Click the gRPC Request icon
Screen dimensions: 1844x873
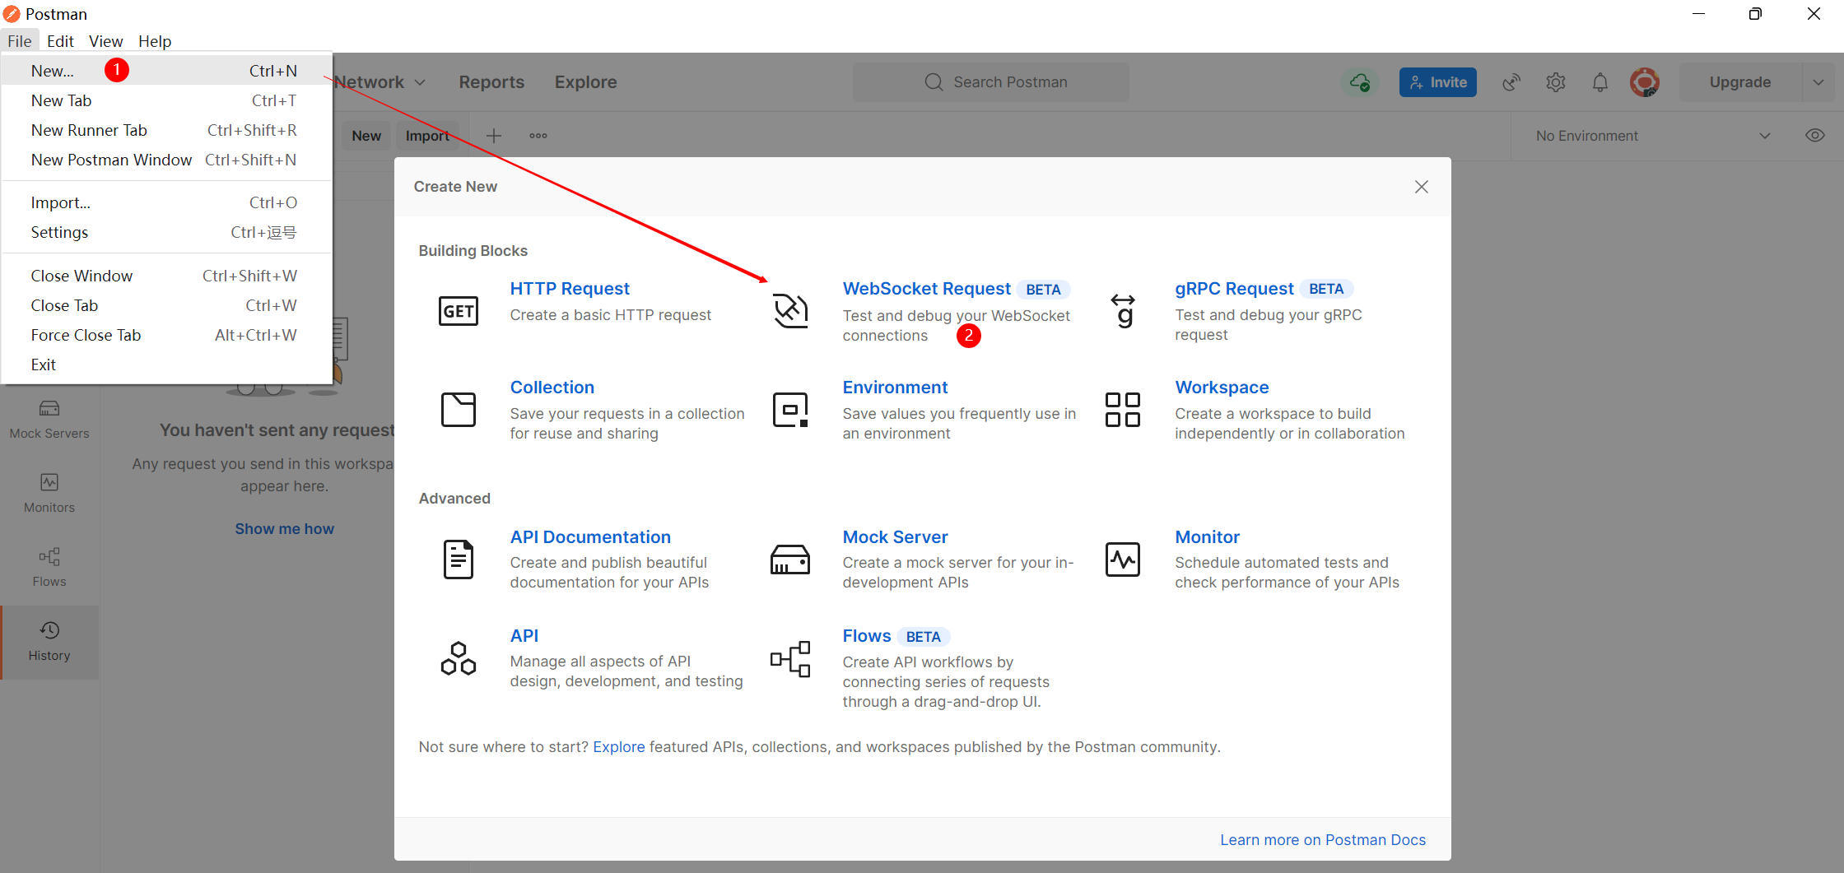pos(1123,311)
